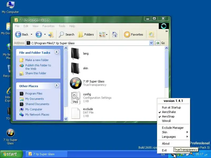
Task: Open the Favorites star button
Action: tap(133, 34)
